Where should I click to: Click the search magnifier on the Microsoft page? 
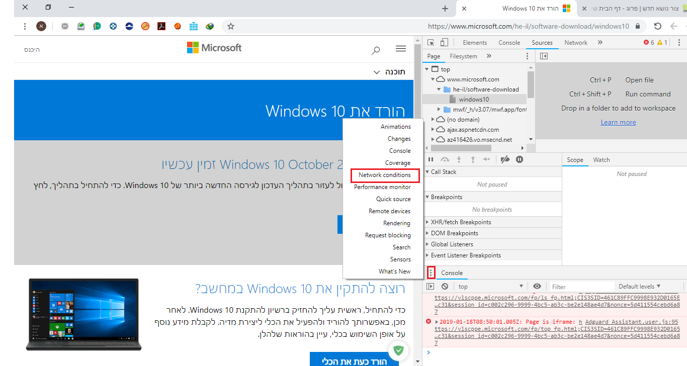pos(376,50)
